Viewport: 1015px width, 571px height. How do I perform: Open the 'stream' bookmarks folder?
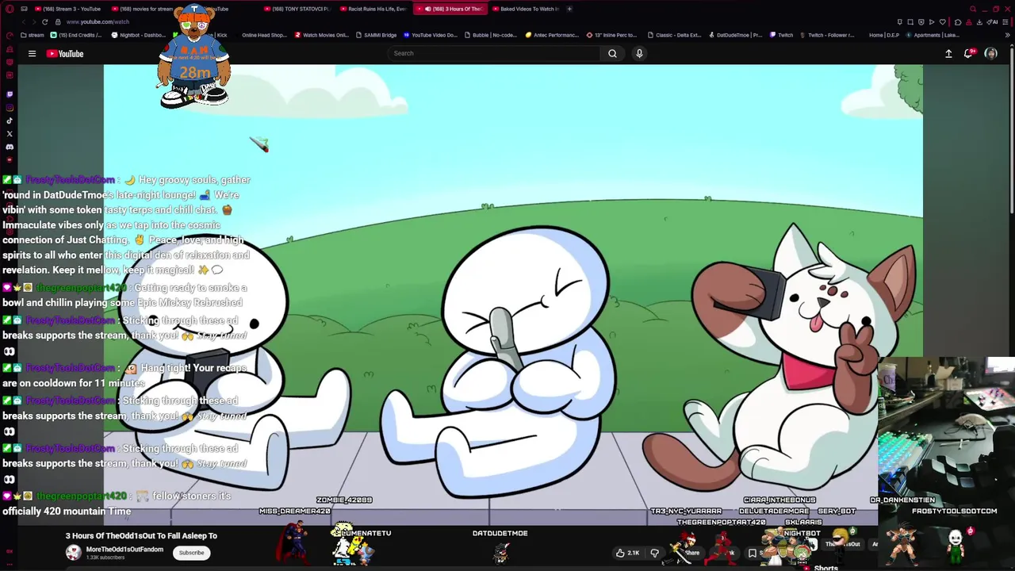[33, 35]
